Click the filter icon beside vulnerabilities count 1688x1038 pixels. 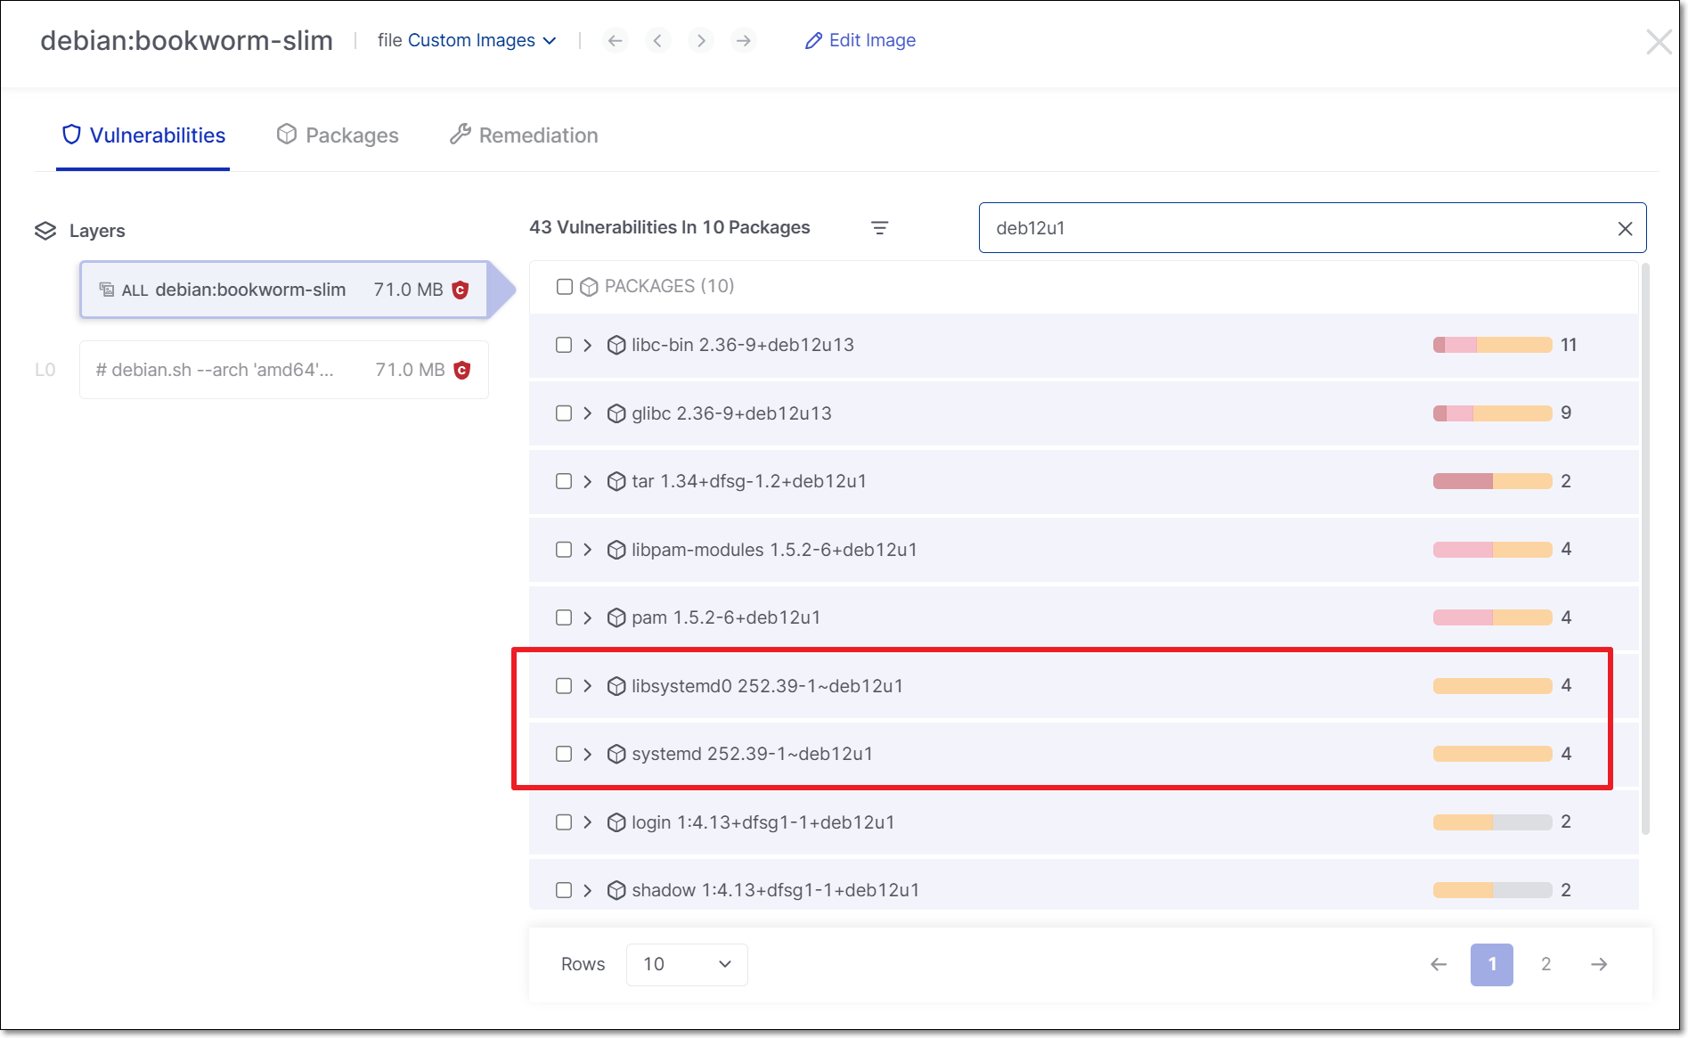point(879,228)
